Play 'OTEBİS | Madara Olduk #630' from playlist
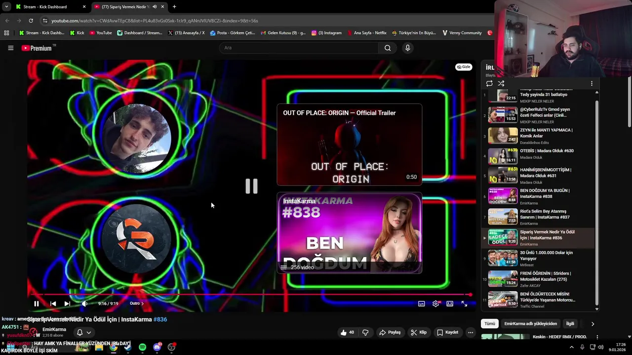Screen dimensions: 632x355 click(538, 156)
